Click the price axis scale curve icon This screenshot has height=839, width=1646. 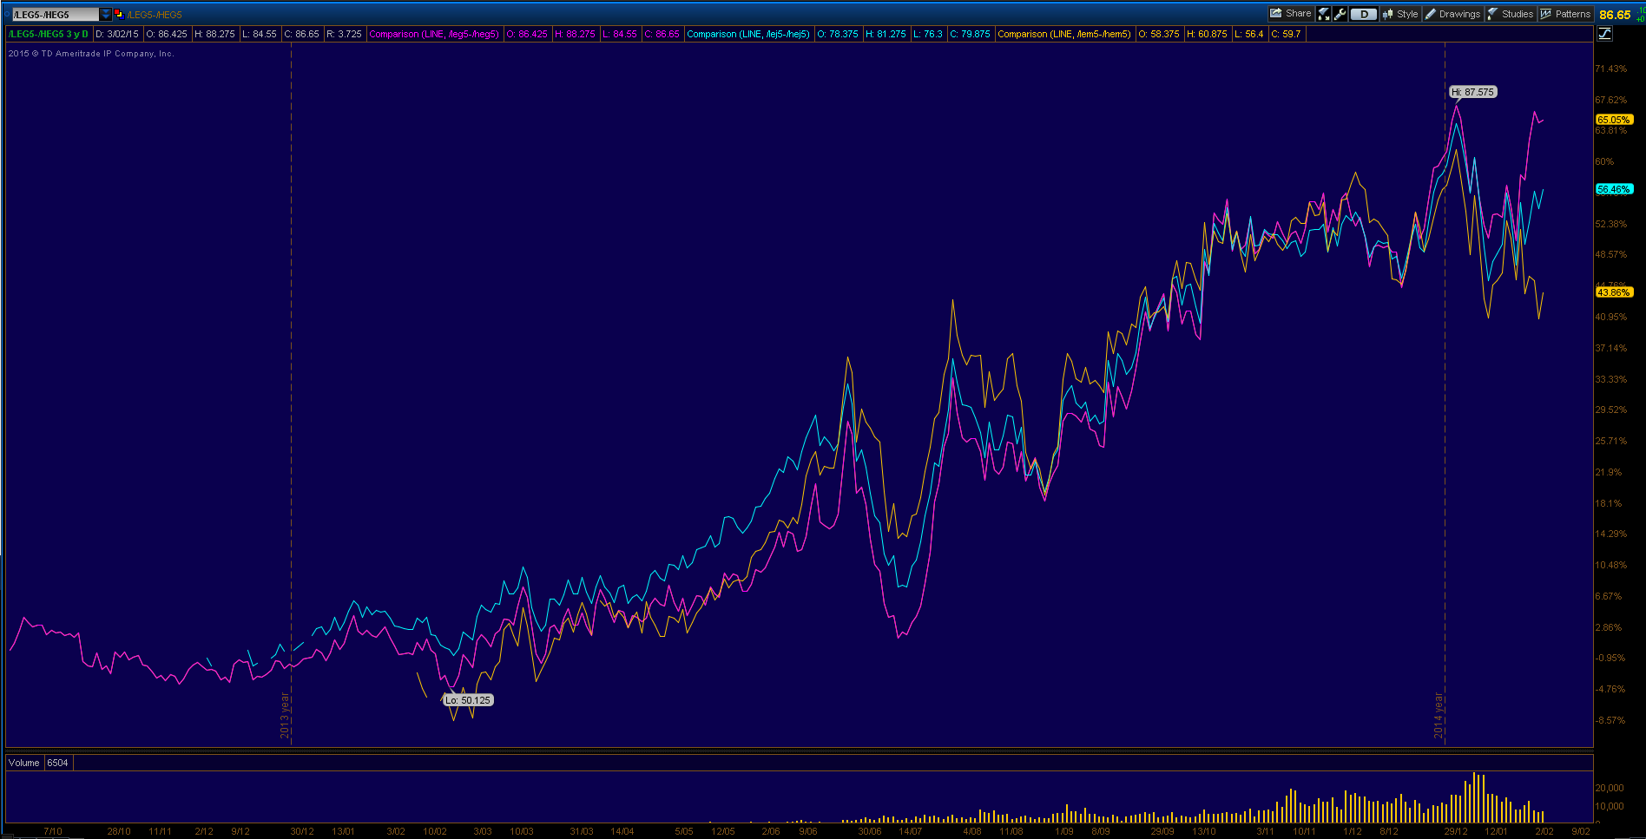1604,34
